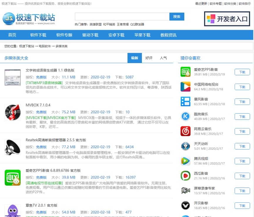Open 软件下载 in the navigation bar

point(38,35)
